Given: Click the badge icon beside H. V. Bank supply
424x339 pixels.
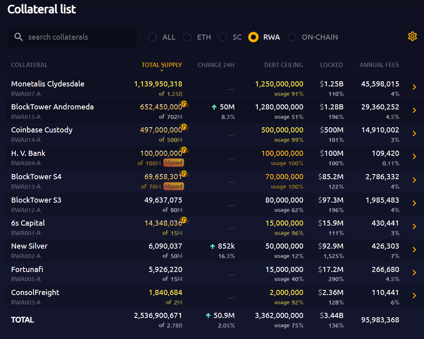Looking at the screenshot, I should pyautogui.click(x=184, y=151).
